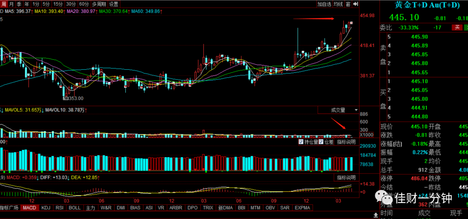Select the 1分 minute chart tab
468x219 pixels.
pos(36,4)
